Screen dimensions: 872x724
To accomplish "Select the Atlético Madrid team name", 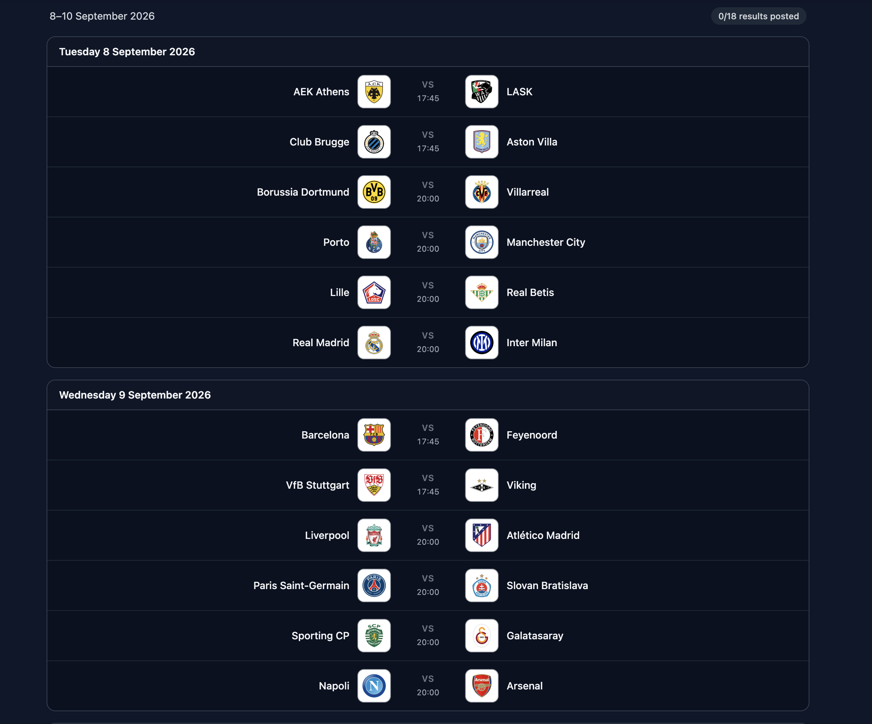I will 543,535.
